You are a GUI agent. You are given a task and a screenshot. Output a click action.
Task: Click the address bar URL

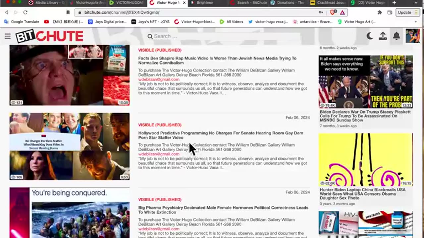(x=122, y=12)
